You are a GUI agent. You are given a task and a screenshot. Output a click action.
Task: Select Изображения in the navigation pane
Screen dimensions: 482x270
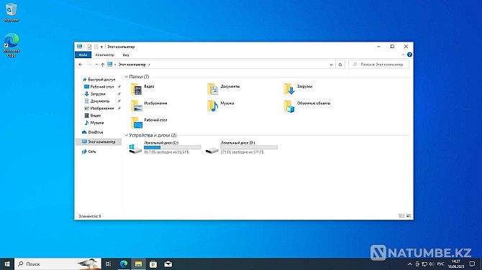(99, 108)
